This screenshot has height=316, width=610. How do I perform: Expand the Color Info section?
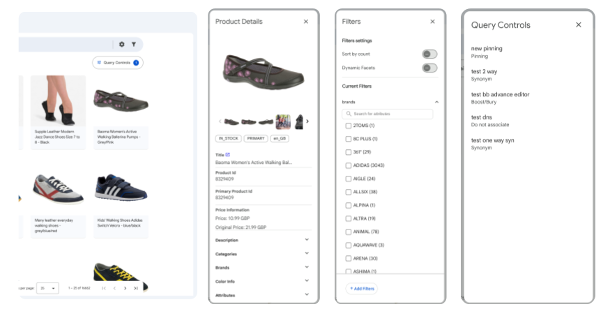pos(307,281)
